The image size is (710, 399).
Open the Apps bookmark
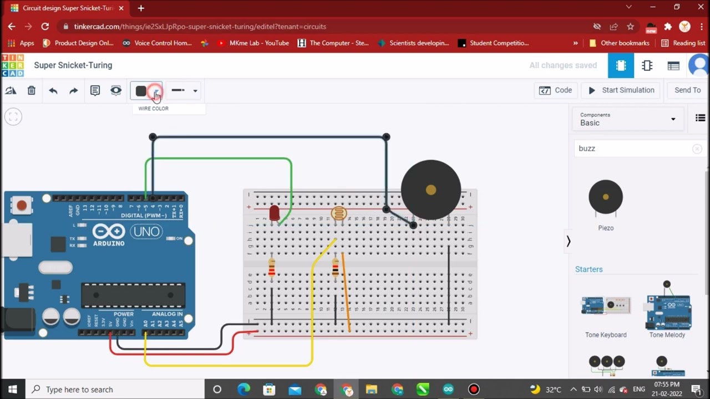[x=21, y=43]
